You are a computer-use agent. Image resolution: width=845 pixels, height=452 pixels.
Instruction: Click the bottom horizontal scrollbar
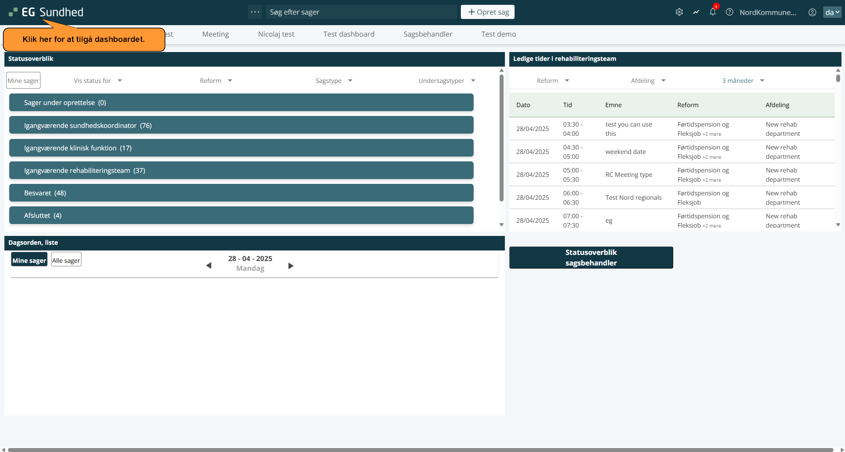click(420, 449)
